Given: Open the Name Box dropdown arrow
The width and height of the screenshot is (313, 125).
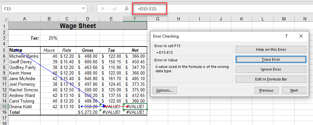Looking at the screenshot, I should point(83,9).
